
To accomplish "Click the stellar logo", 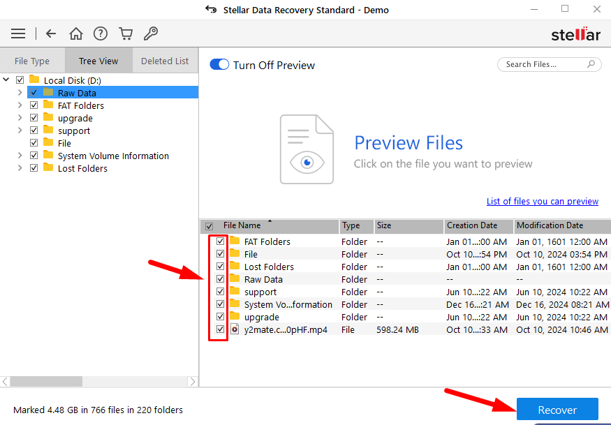I will [575, 34].
